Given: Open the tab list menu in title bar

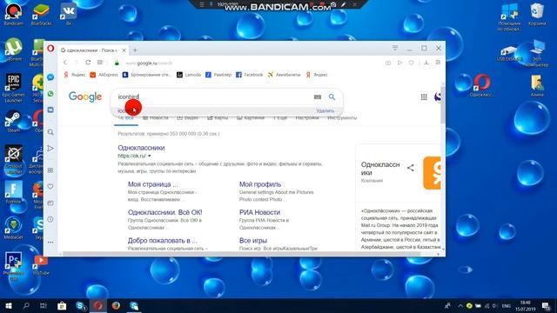Looking at the screenshot, I should pos(395,48).
